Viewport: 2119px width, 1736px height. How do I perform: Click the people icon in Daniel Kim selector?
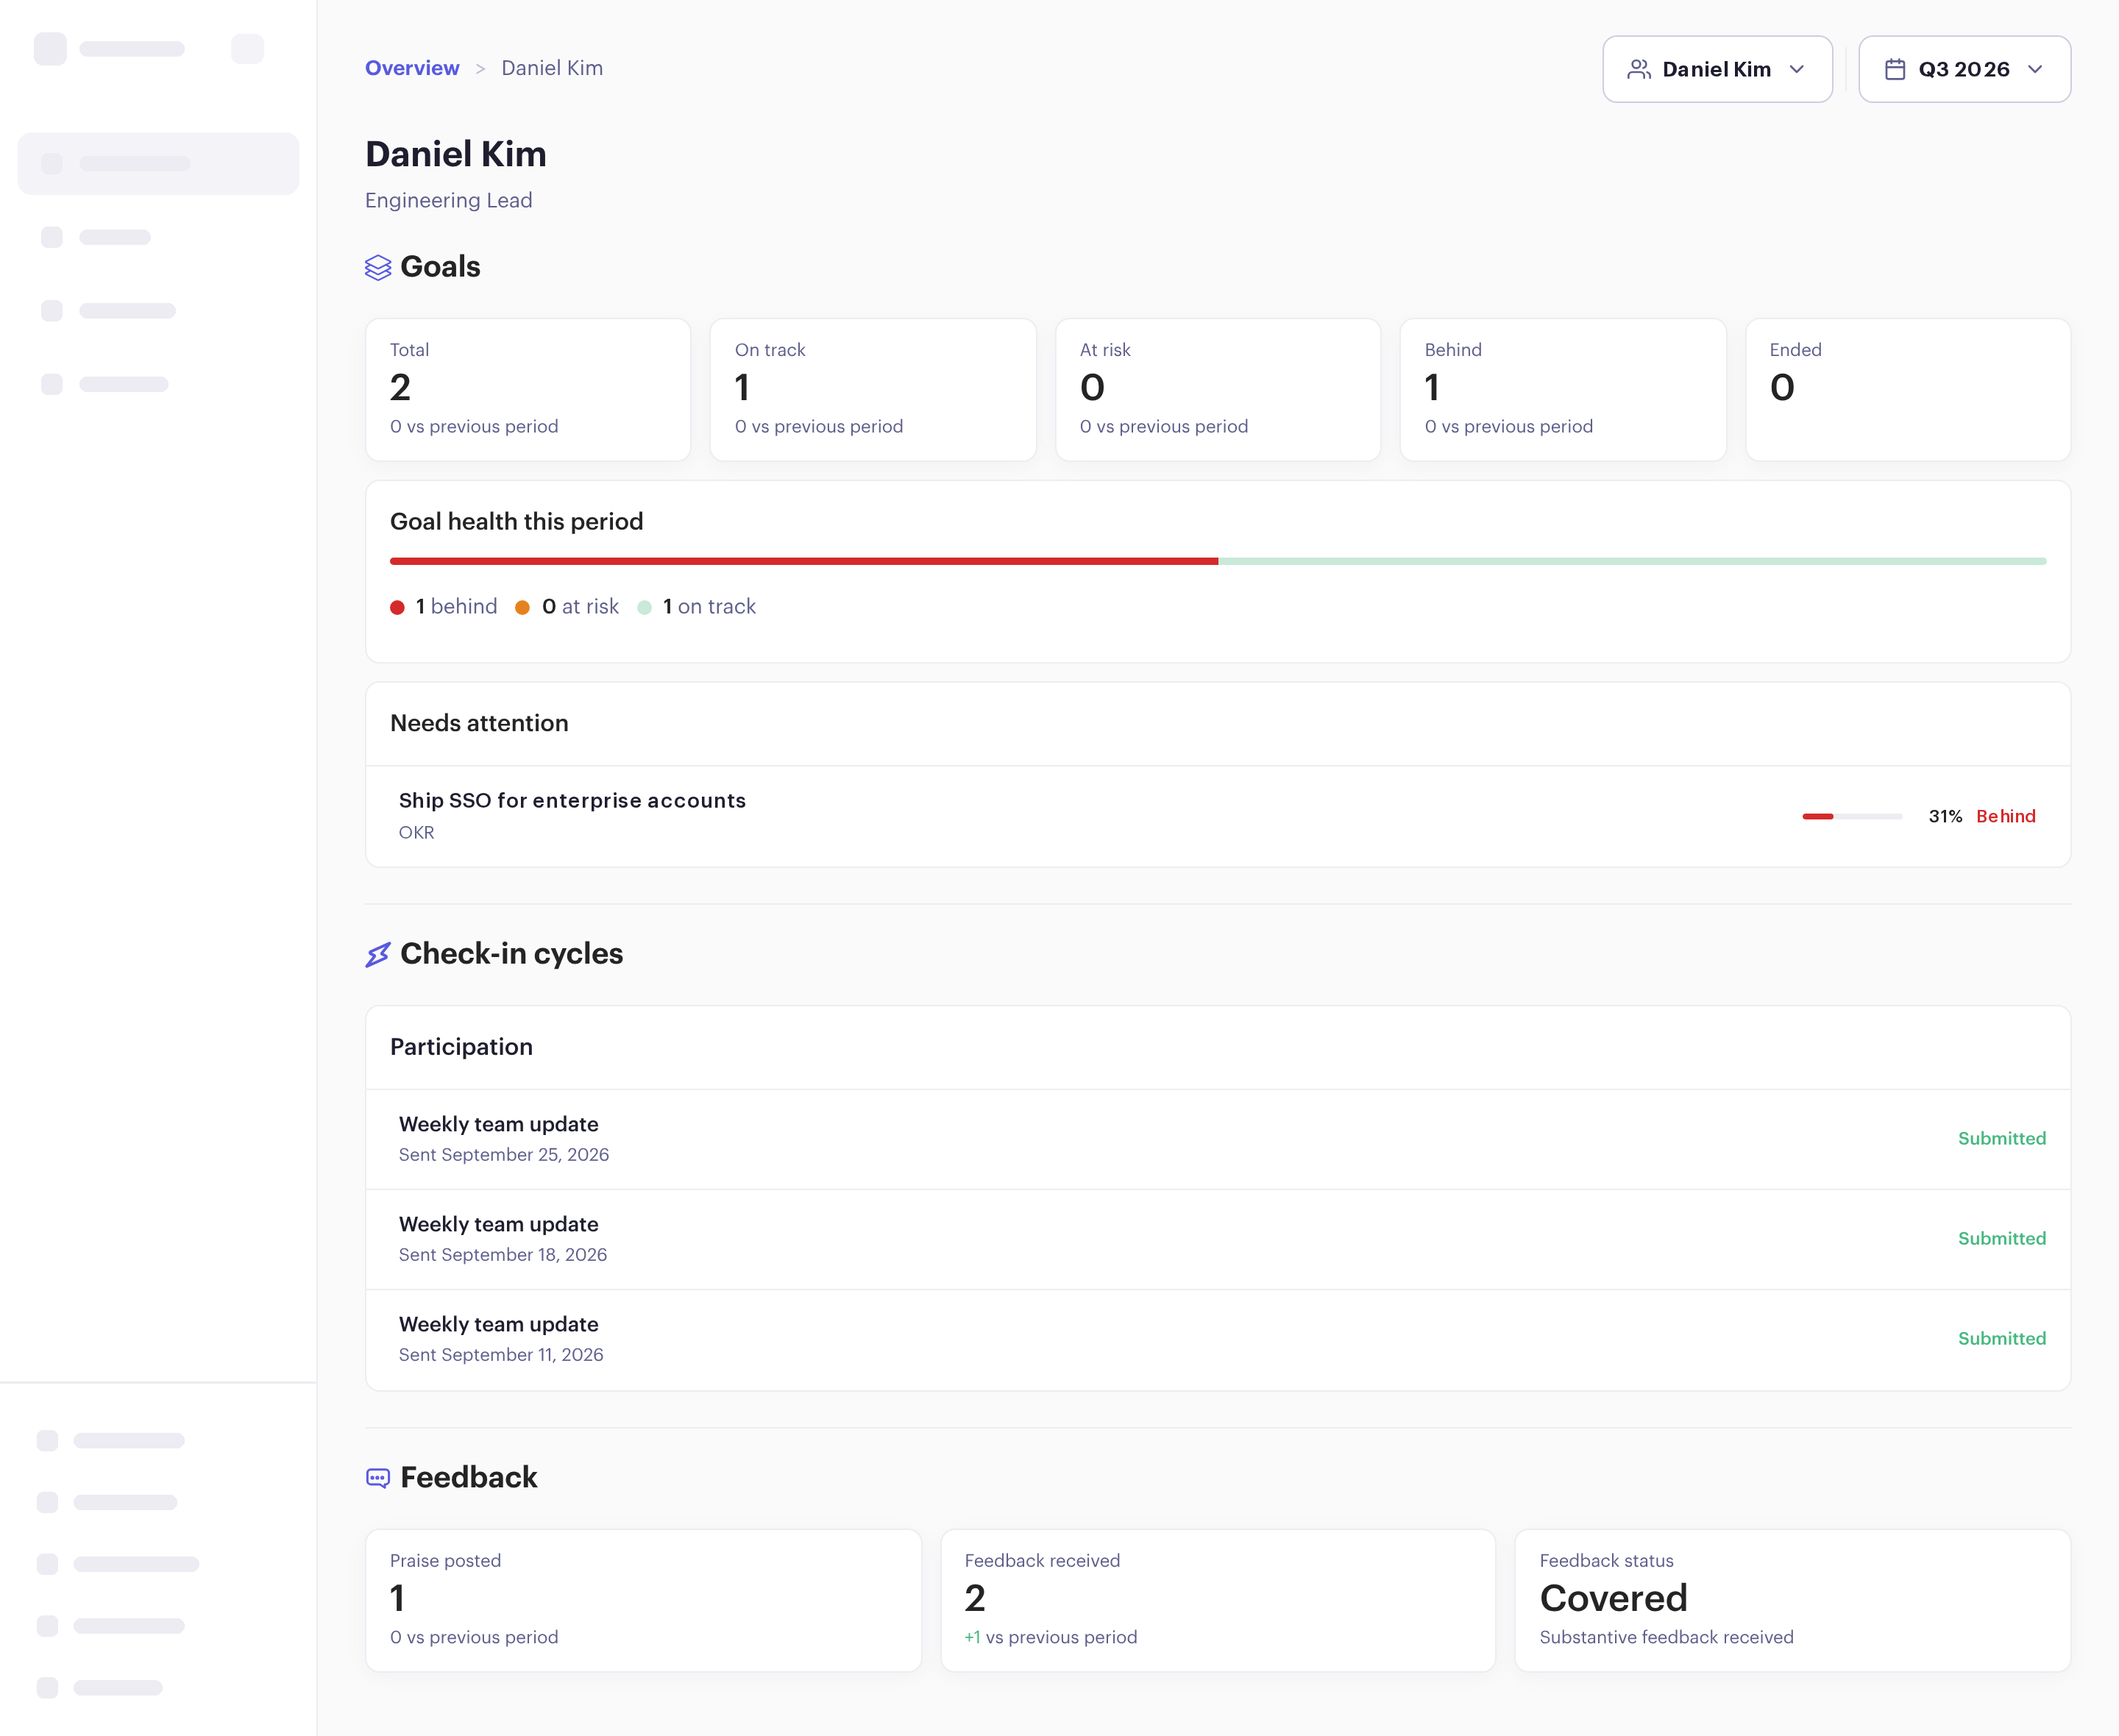1639,69
